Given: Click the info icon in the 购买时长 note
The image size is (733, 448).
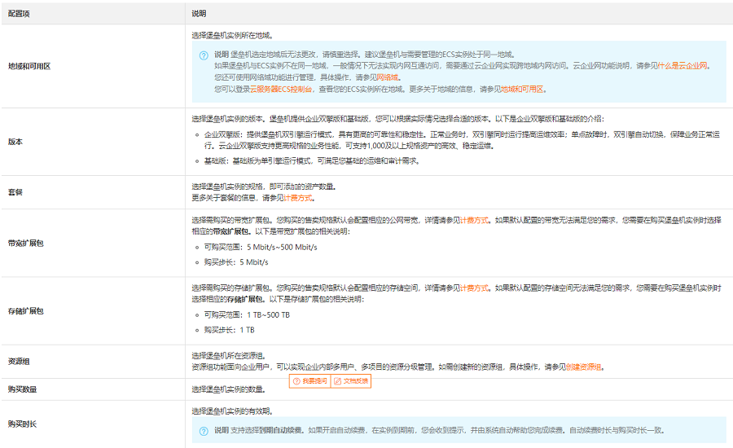Looking at the screenshot, I should [204, 431].
